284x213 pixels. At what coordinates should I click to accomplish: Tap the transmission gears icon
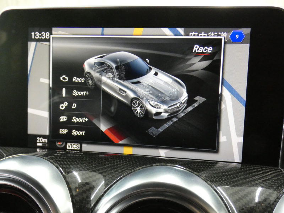click(64, 105)
